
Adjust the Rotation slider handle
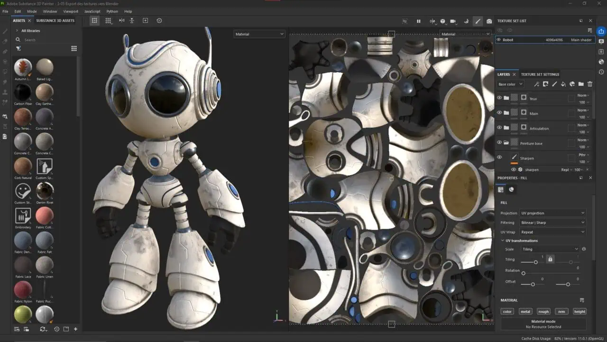(524, 273)
